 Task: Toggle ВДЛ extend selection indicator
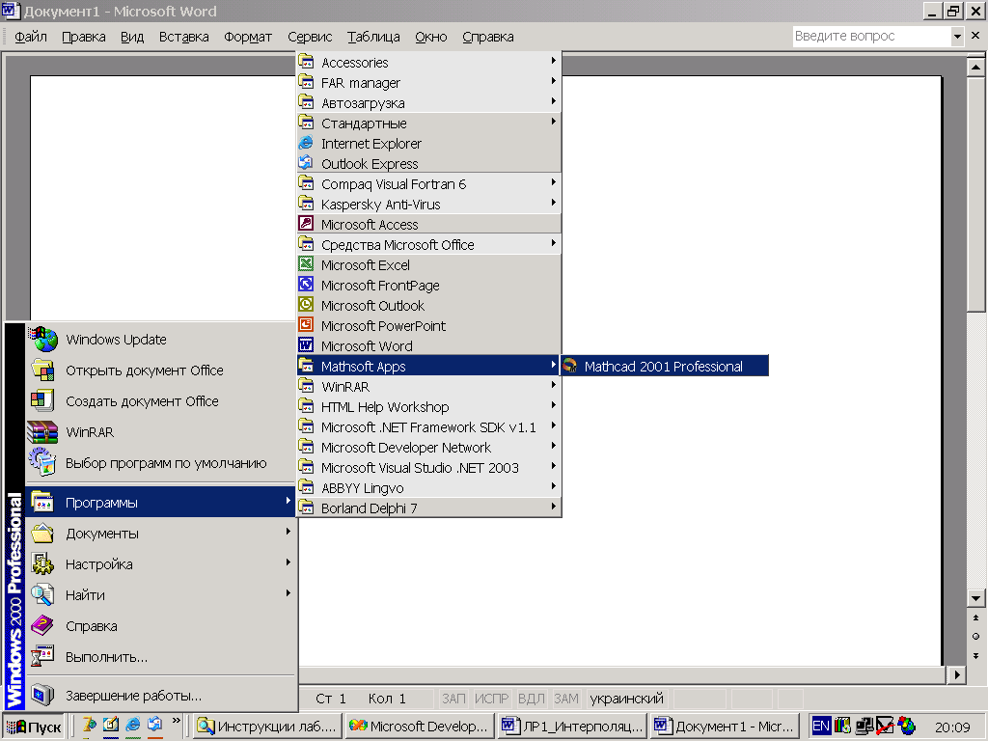(x=532, y=699)
